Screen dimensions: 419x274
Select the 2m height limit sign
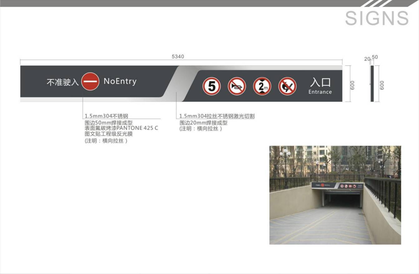coord(262,86)
